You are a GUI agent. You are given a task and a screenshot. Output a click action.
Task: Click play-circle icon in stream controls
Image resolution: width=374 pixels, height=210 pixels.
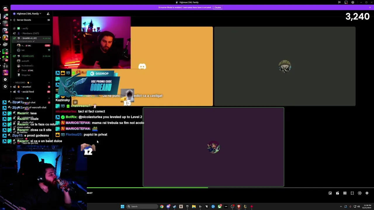click(x=360, y=193)
